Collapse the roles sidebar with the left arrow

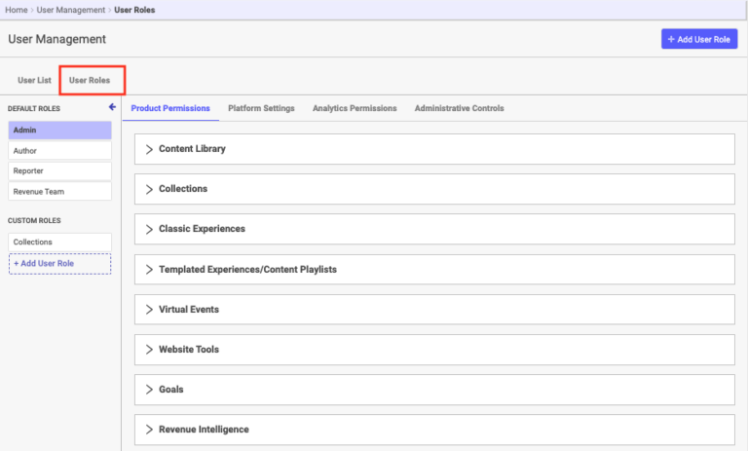point(112,107)
